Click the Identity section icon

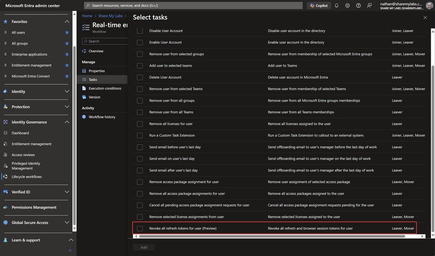pyautogui.click(x=5, y=91)
